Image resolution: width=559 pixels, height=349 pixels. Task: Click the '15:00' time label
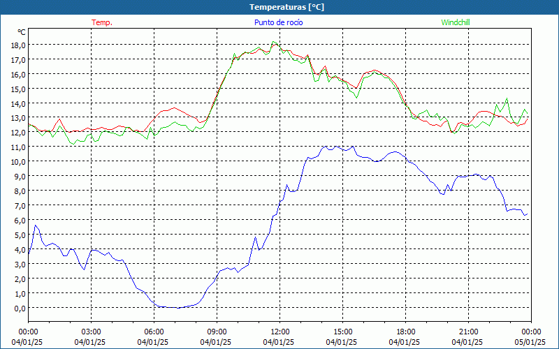coord(342,332)
